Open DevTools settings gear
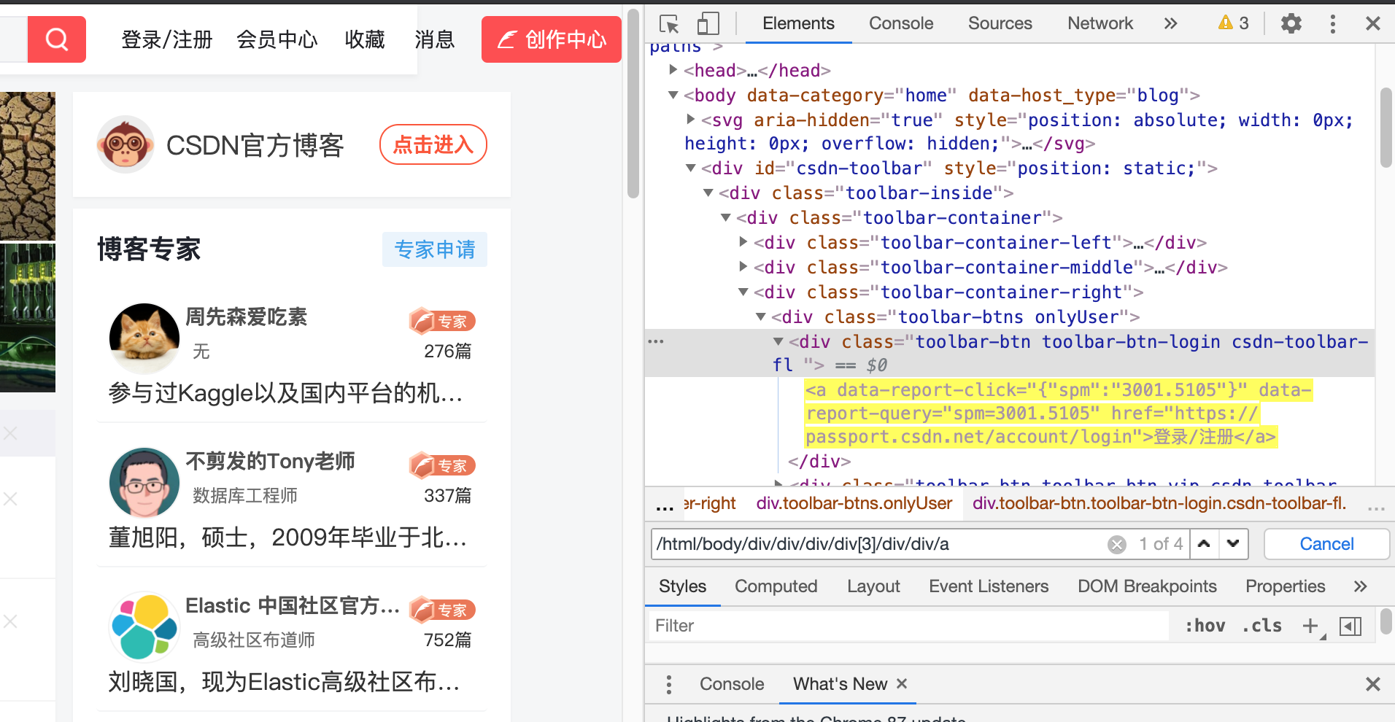1395x722 pixels. pos(1291,23)
